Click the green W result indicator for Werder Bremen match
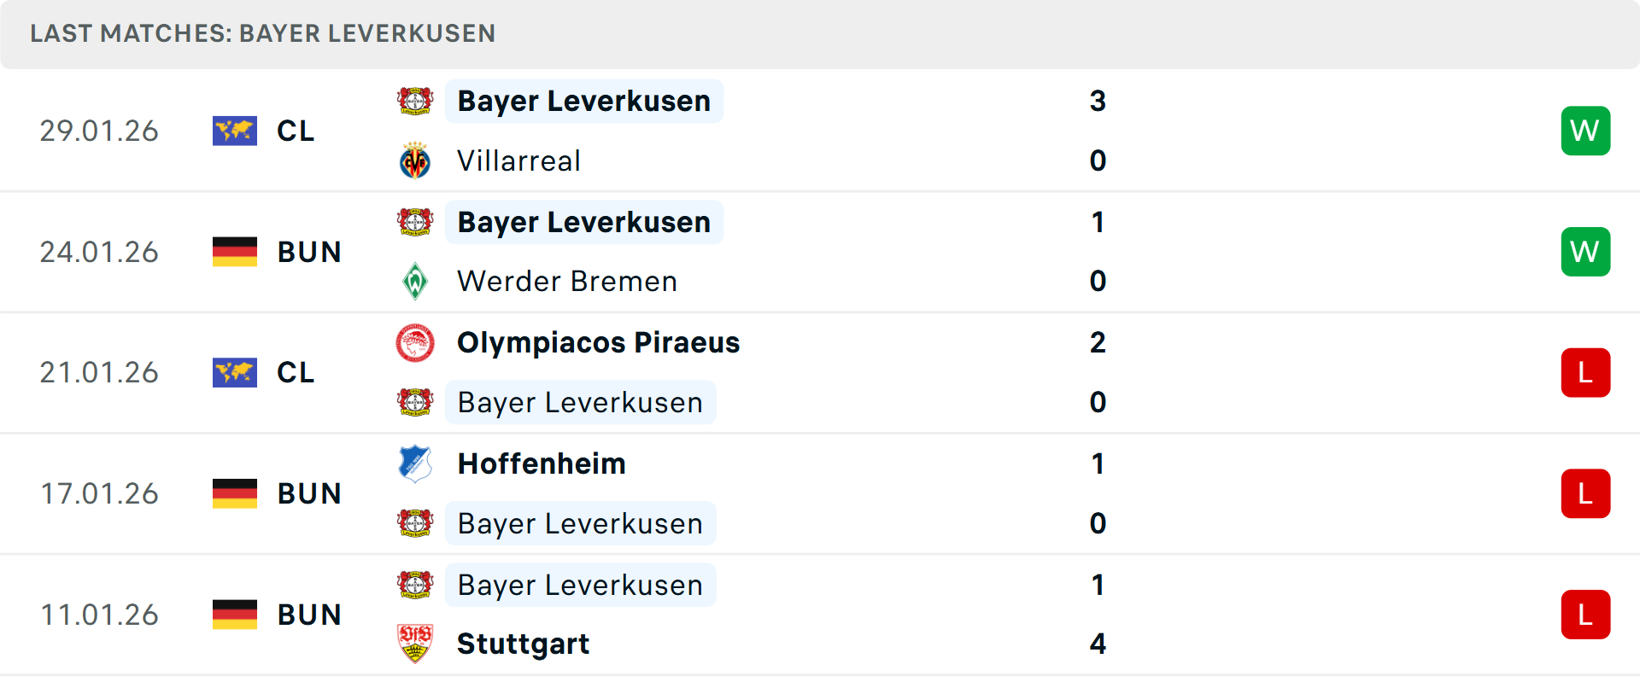1640x676 pixels. pos(1585,251)
